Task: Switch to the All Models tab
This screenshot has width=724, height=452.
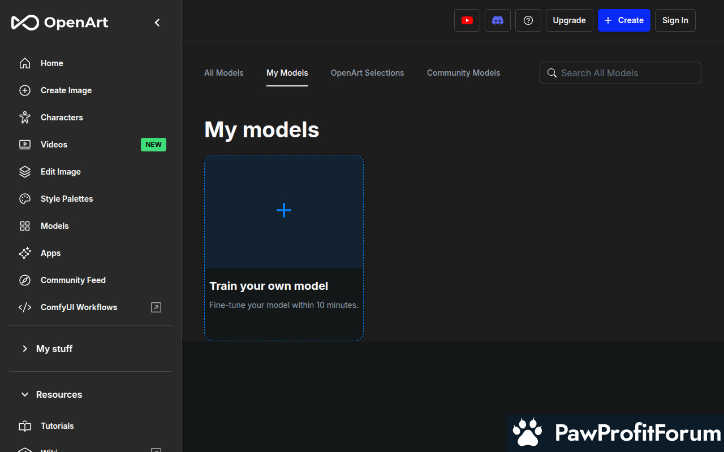Action: 224,73
